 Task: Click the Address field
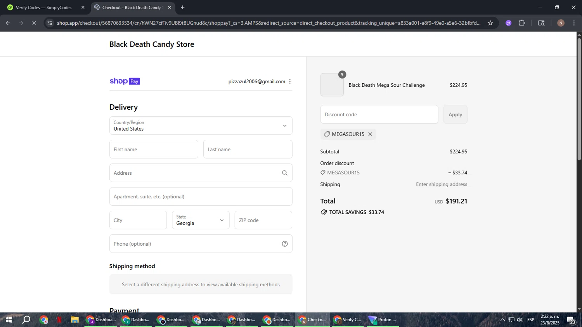(x=201, y=173)
